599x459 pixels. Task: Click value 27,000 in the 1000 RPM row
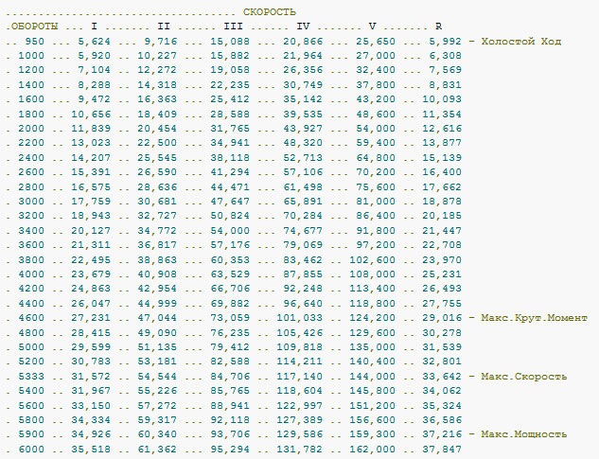[376, 56]
